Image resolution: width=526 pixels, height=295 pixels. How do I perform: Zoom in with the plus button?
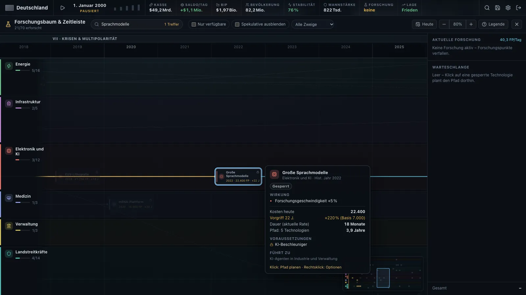[x=471, y=24]
